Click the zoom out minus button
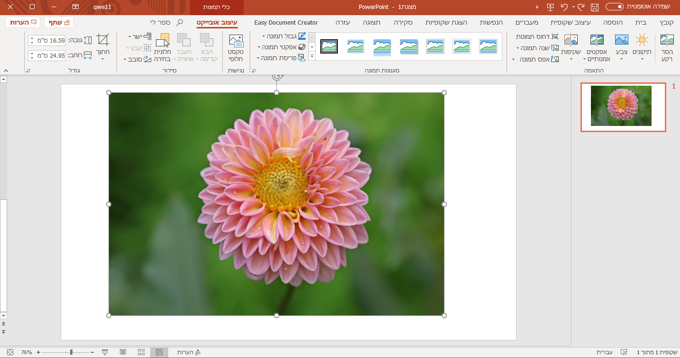The image size is (680, 358). pyautogui.click(x=92, y=352)
